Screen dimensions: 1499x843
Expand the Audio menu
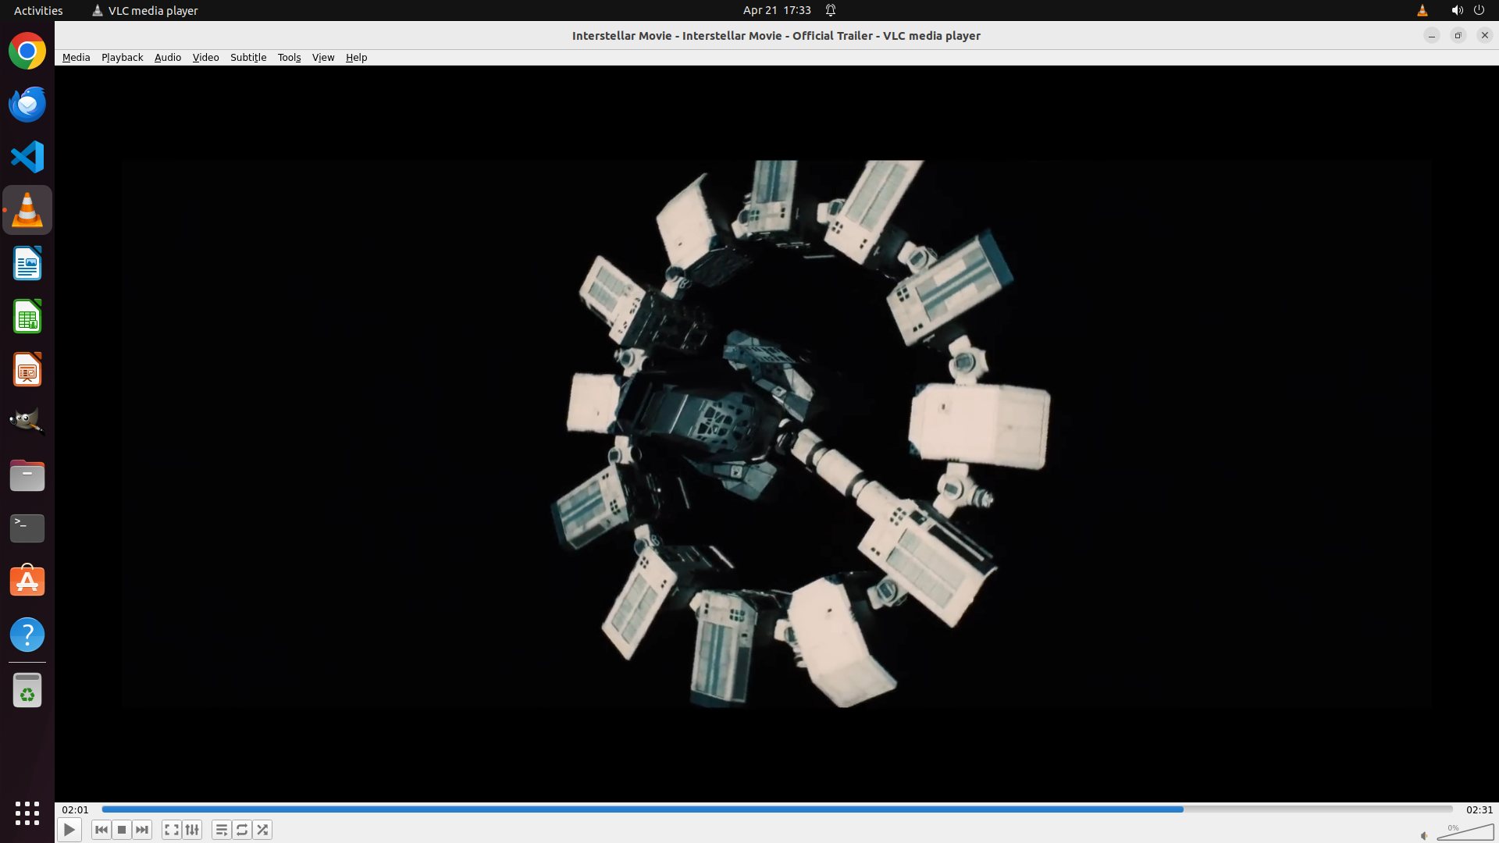(x=167, y=57)
